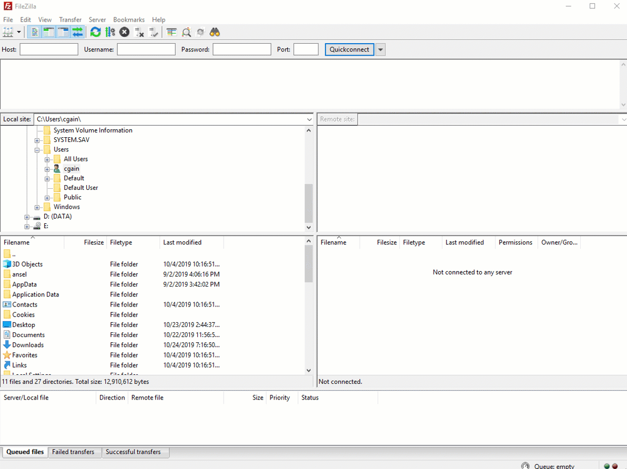Collapse the Users folder node
This screenshot has width=627, height=469.
tap(37, 150)
